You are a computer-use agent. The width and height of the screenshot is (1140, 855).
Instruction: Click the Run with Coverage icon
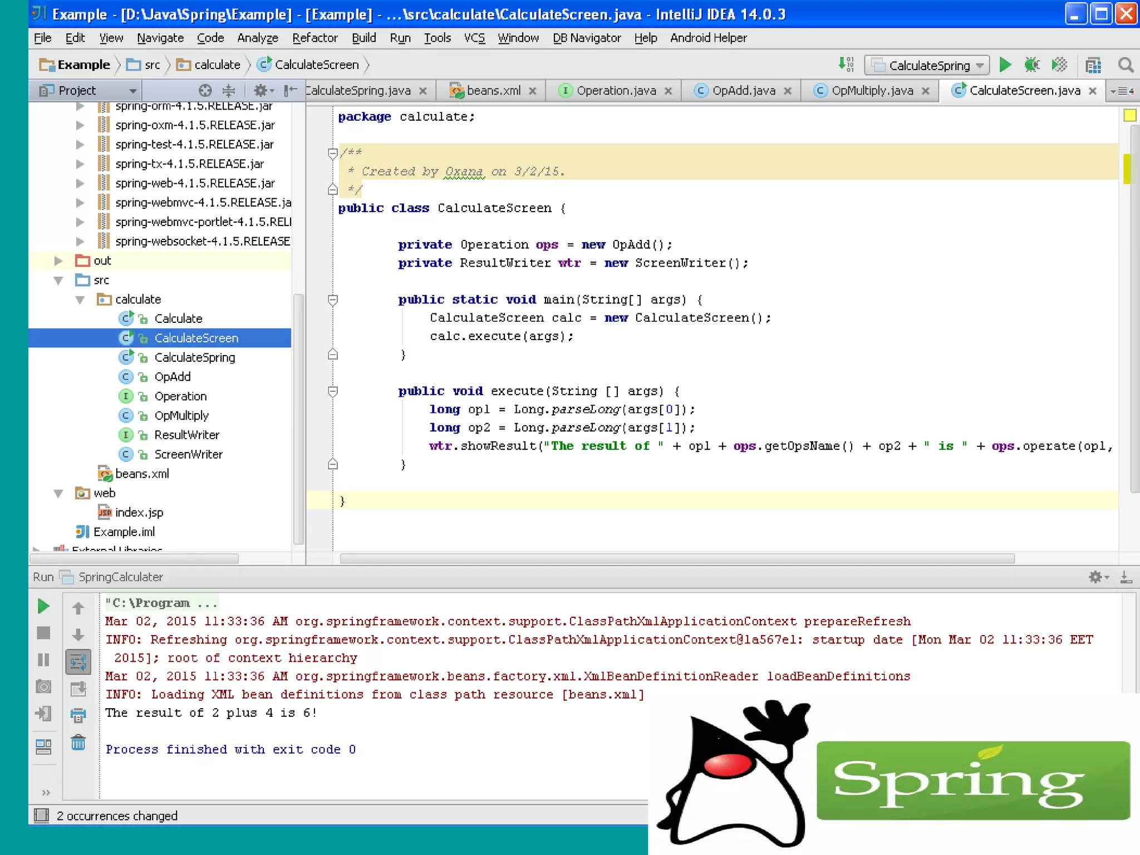point(1059,65)
